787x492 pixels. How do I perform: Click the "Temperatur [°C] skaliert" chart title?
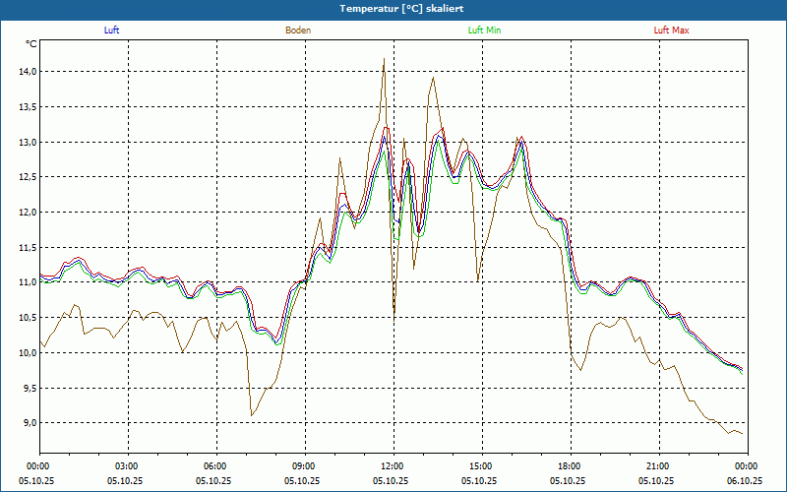(393, 9)
